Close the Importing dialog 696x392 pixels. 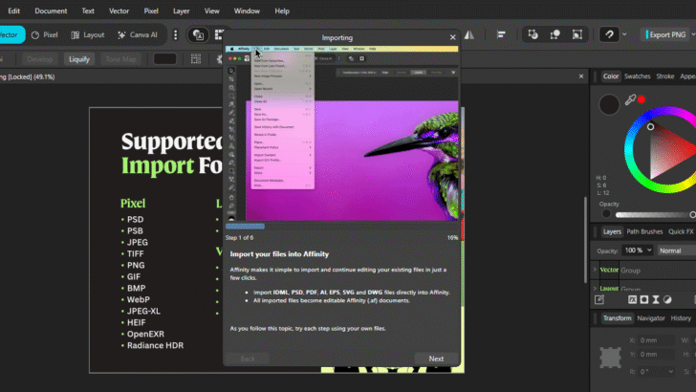coord(452,37)
